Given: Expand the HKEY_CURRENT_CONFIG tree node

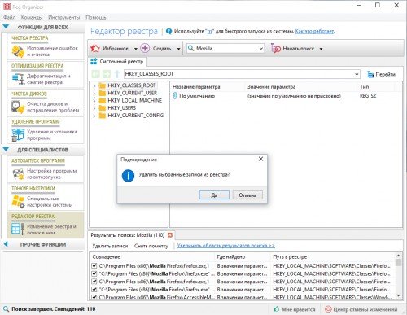Looking at the screenshot, I should (x=94, y=116).
